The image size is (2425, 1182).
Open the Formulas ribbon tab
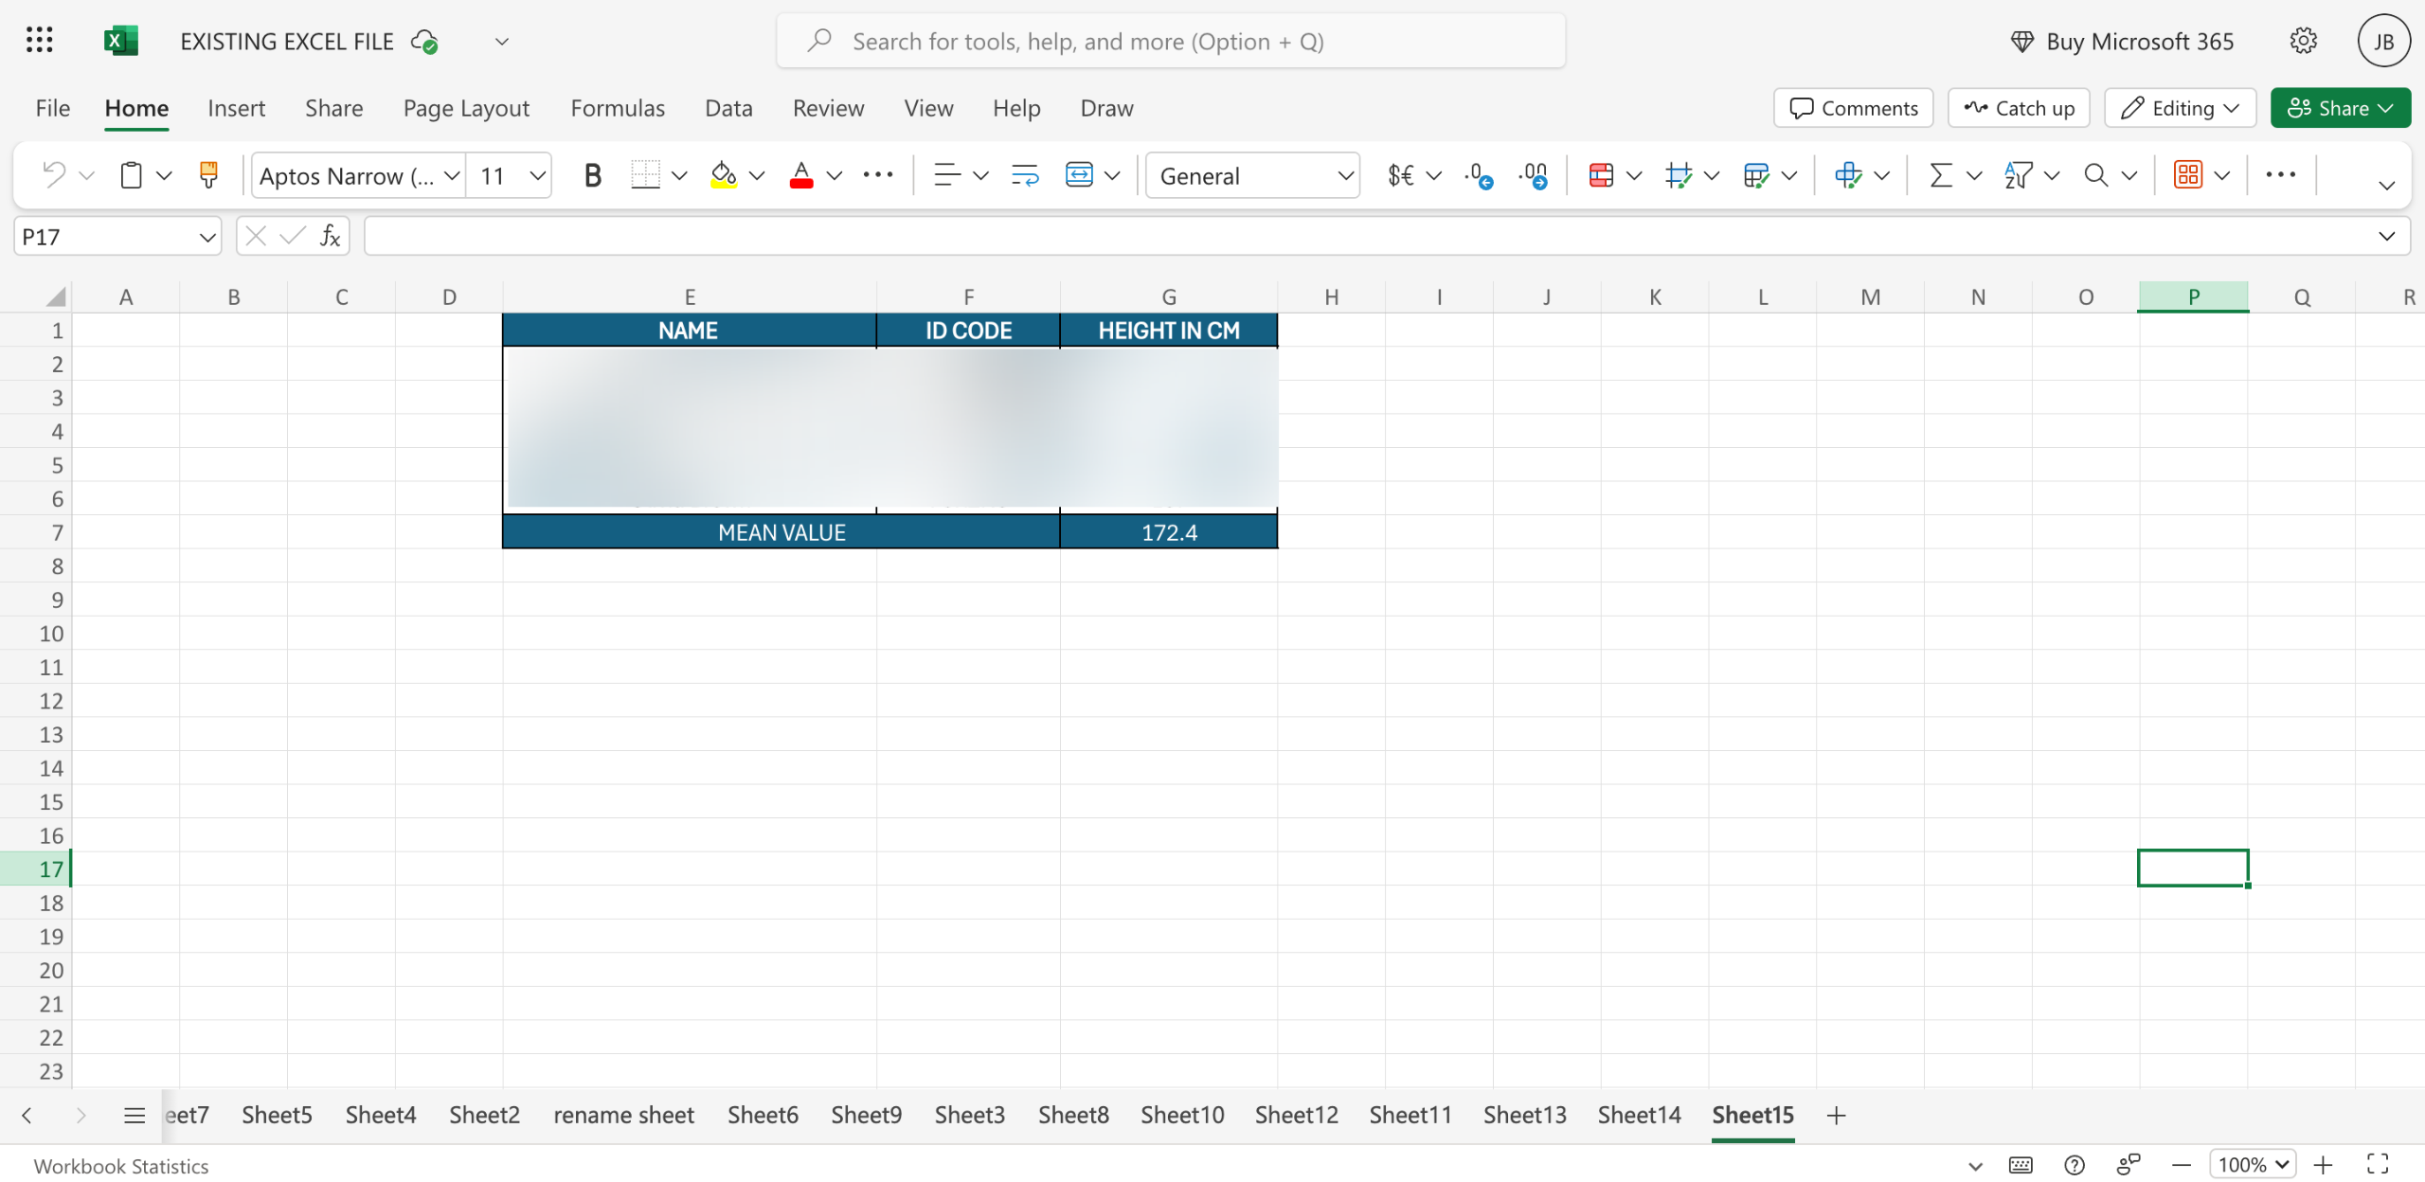click(618, 108)
